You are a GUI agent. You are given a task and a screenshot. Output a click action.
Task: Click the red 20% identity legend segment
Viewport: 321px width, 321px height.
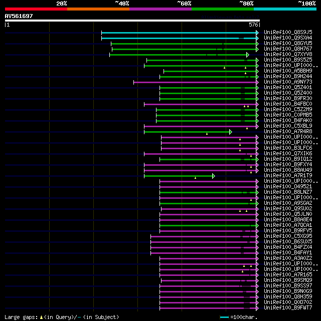[36, 9]
